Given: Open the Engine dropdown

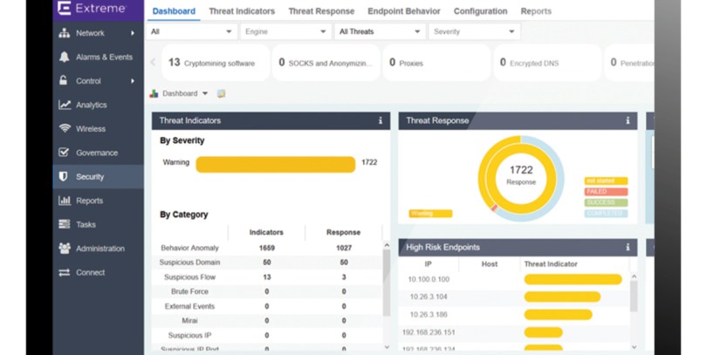Looking at the screenshot, I should click(285, 31).
